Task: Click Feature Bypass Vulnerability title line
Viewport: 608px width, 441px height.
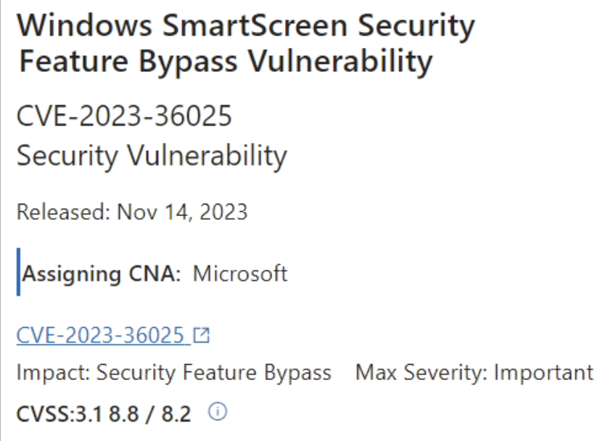Action: point(226,62)
